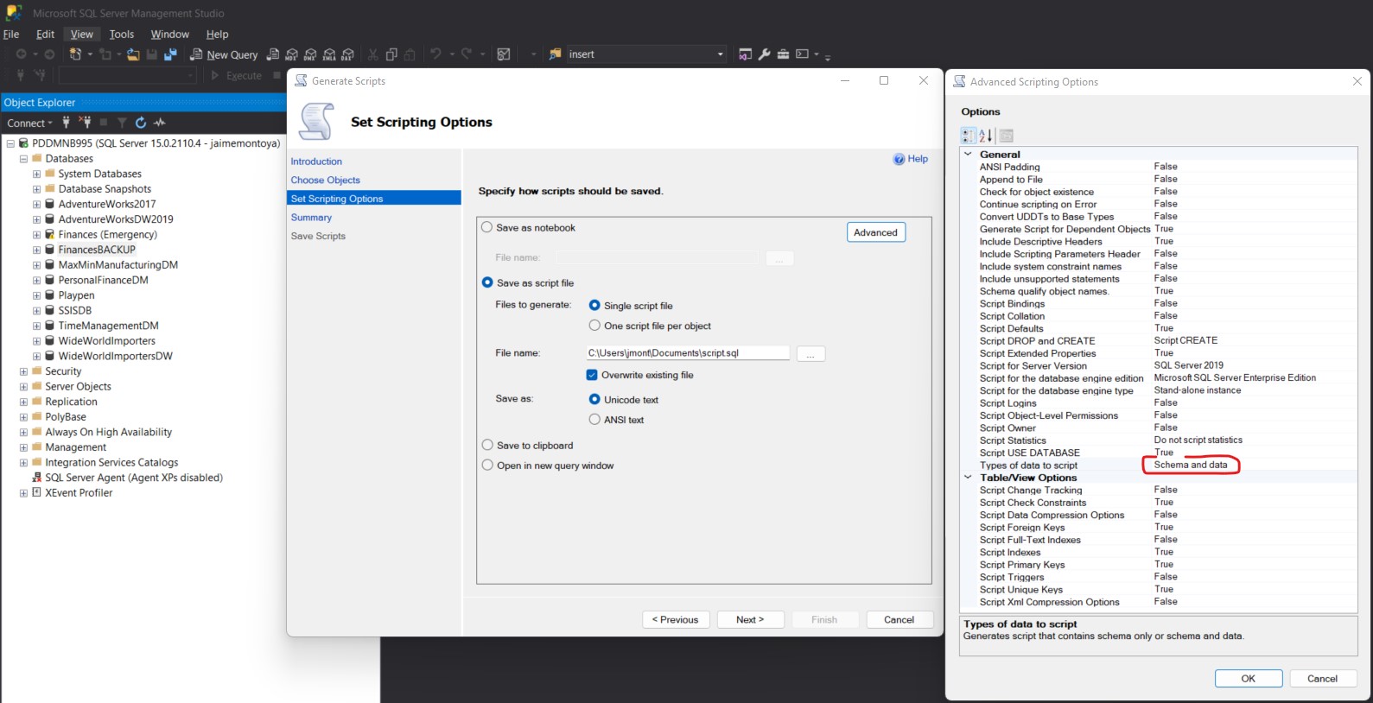Click Navigate Backward arrow in toolbar
Screen dimensions: 1373x703
[x=21, y=54]
